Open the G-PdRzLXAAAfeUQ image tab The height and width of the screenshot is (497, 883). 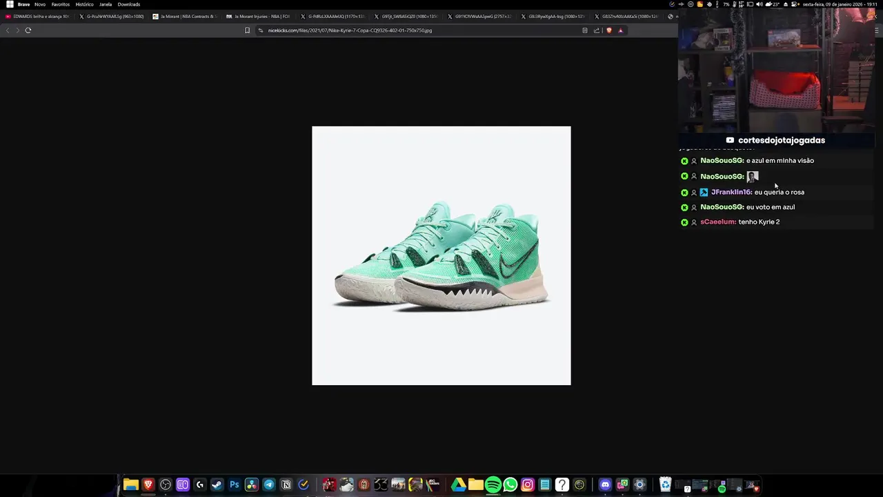(x=333, y=17)
